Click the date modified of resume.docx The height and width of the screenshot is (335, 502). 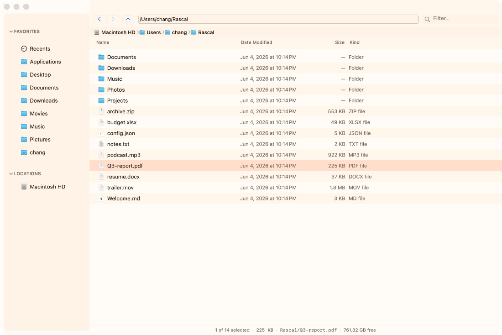click(268, 177)
